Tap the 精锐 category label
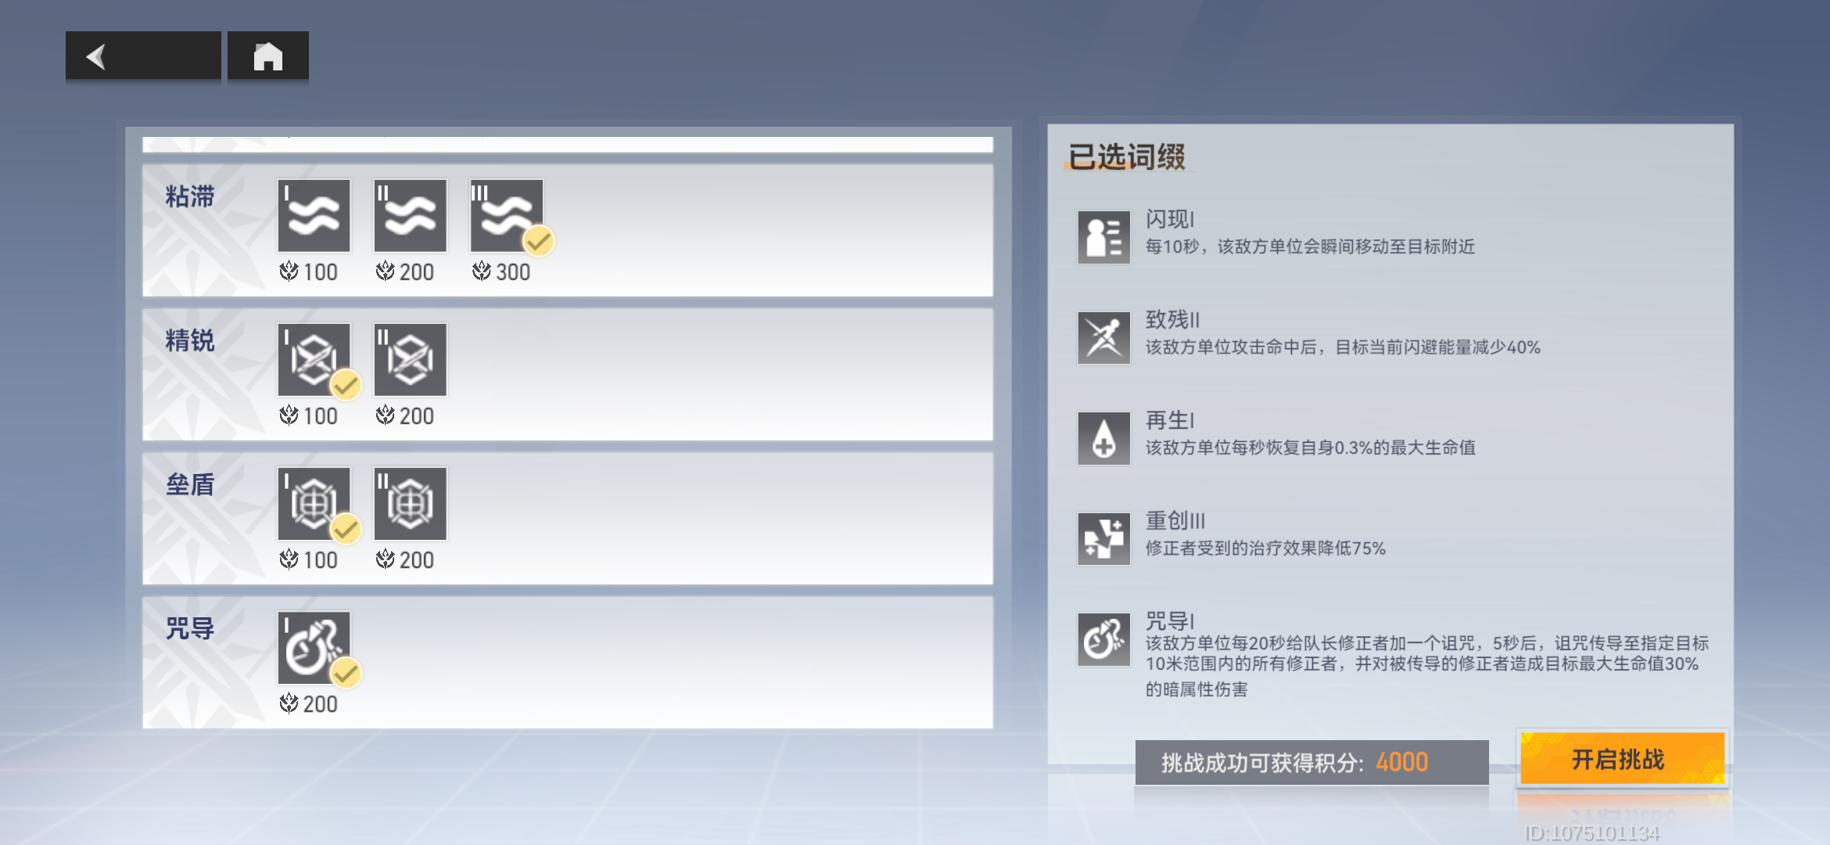Image resolution: width=1830 pixels, height=845 pixels. (x=190, y=340)
